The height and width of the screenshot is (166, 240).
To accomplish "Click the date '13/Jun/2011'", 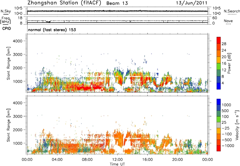I will click(x=192, y=3).
